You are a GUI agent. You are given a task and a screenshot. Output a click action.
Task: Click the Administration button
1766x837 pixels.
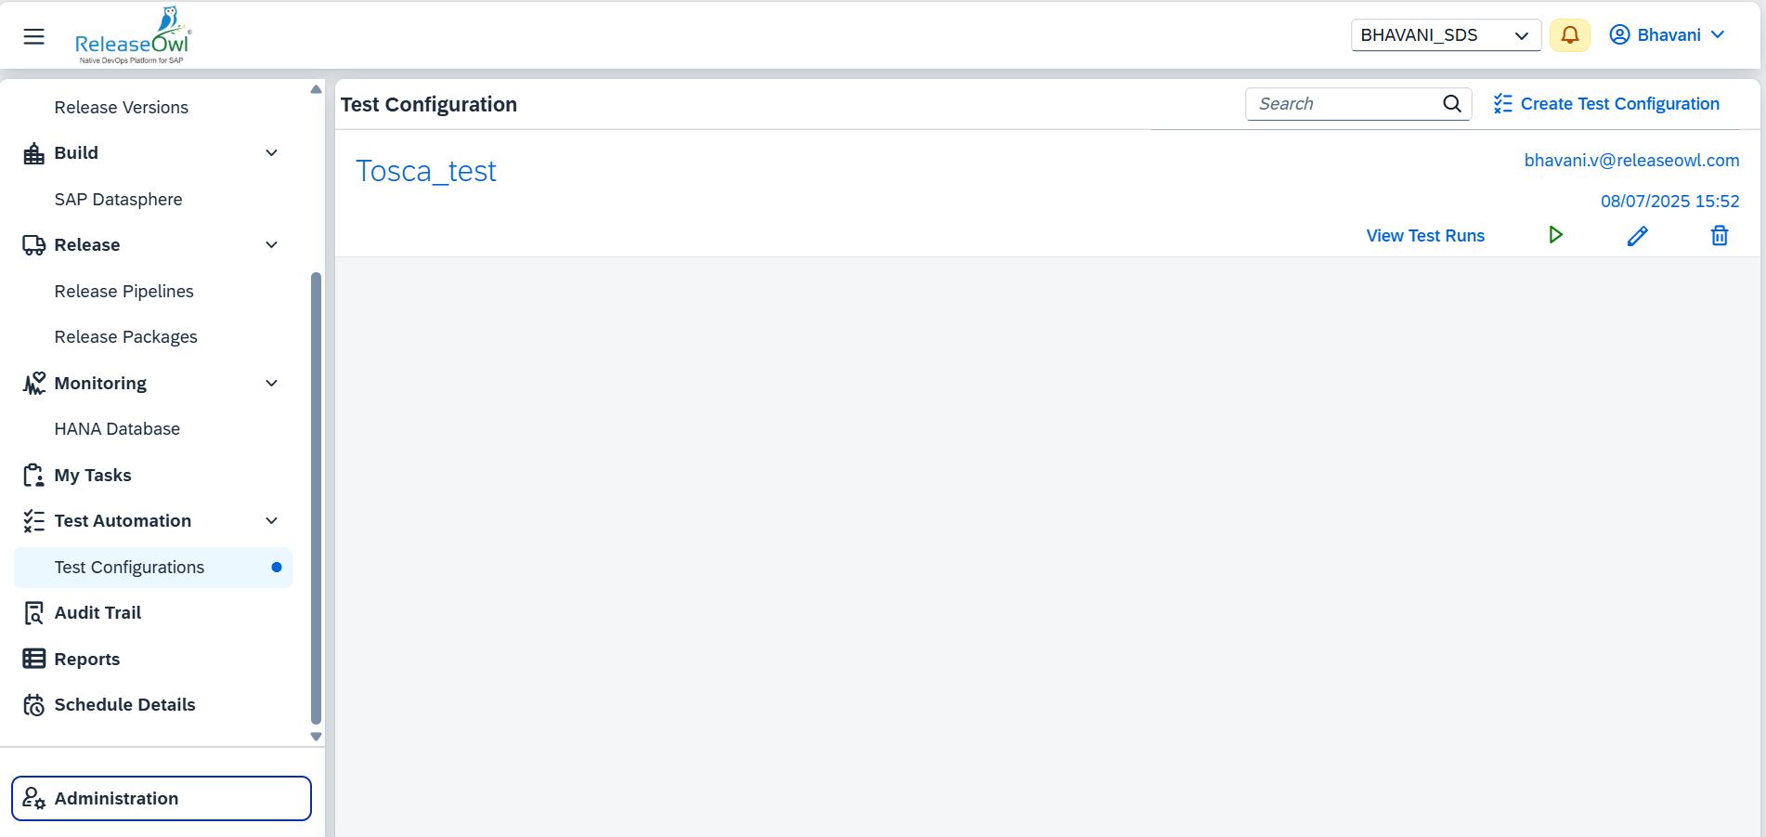click(162, 799)
